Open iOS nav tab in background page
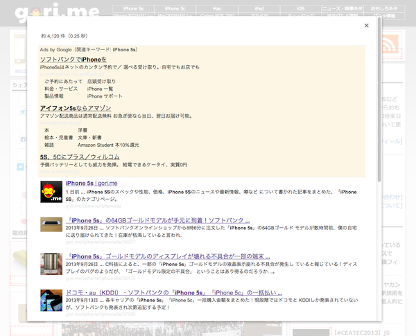This screenshot has width=416, height=336. 301,8
